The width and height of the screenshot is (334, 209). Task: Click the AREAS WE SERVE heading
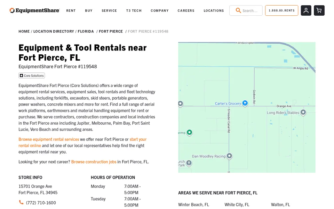[218, 193]
